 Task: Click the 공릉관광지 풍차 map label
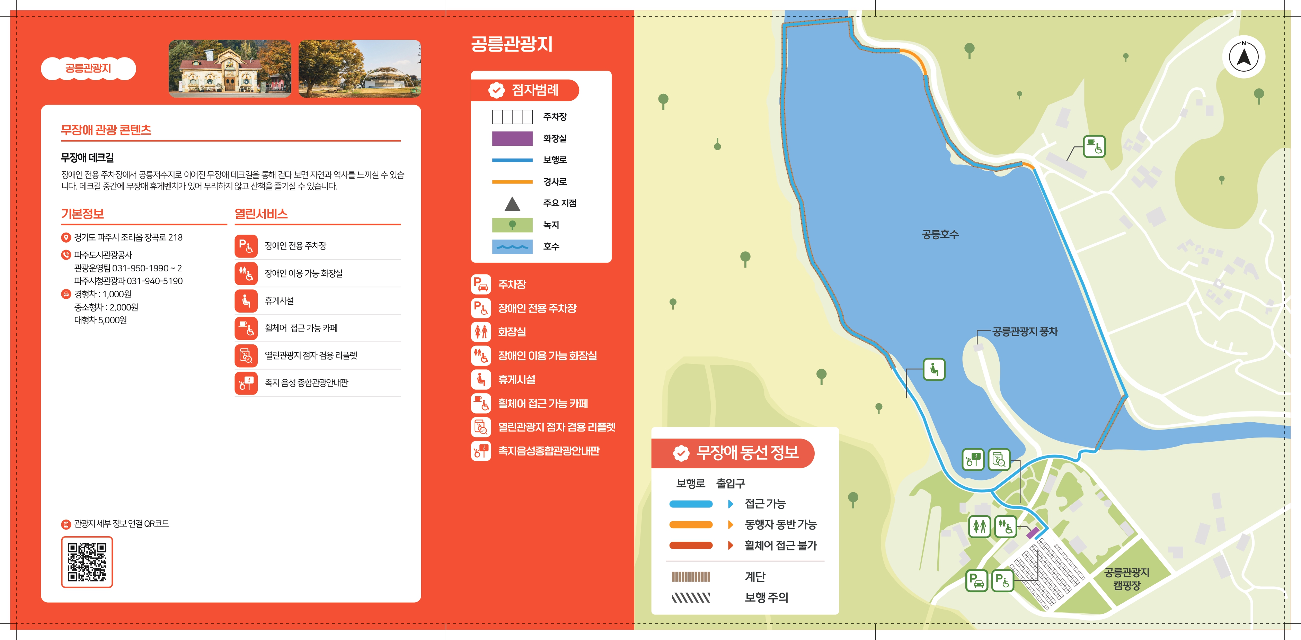(1025, 332)
